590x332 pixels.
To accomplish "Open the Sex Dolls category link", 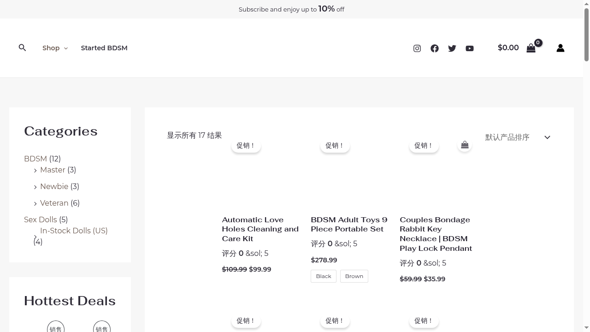I will pos(41,219).
